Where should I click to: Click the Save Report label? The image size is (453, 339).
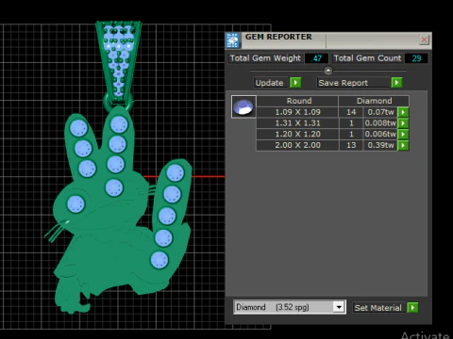353,83
